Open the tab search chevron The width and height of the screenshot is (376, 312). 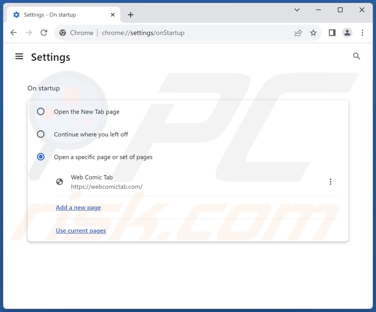297,10
